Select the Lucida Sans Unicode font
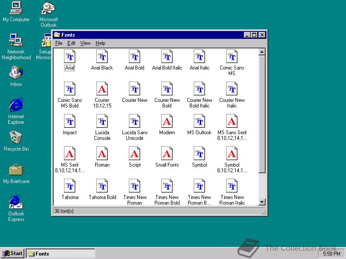The width and height of the screenshot is (346, 259). coord(135,121)
